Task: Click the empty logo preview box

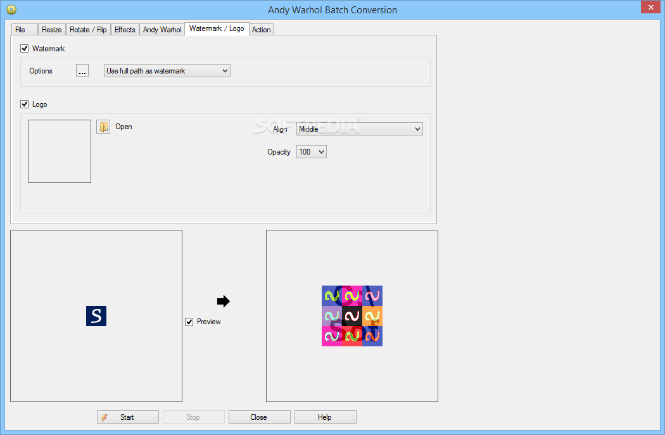Action: pyautogui.click(x=60, y=151)
